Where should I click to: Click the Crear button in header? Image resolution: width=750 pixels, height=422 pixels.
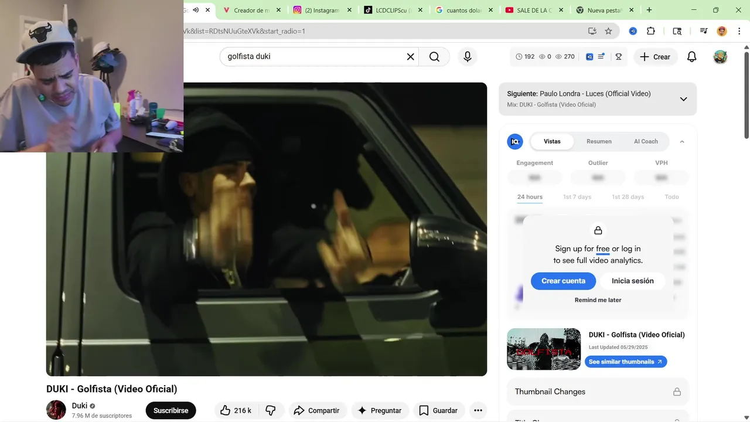coord(655,57)
